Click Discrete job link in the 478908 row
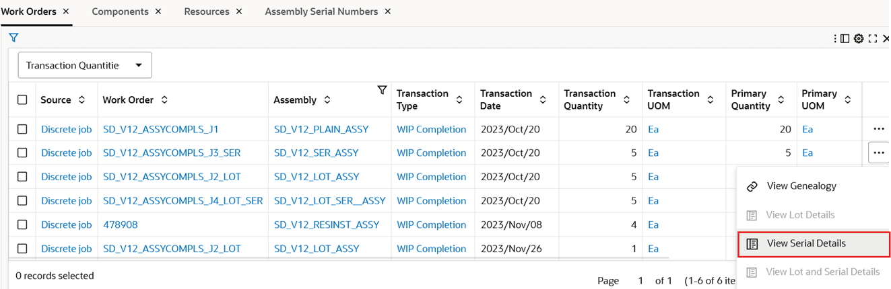 point(67,224)
